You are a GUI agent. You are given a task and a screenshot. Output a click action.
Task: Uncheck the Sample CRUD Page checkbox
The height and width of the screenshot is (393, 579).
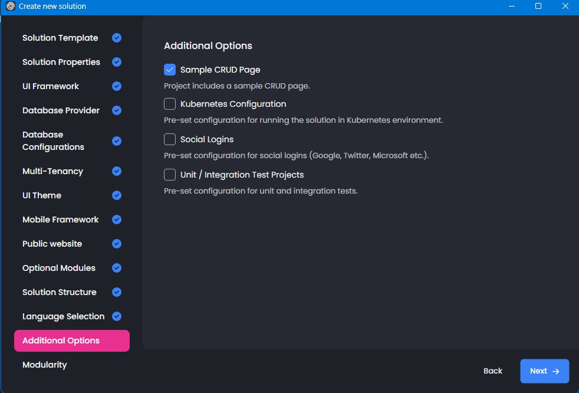(170, 70)
